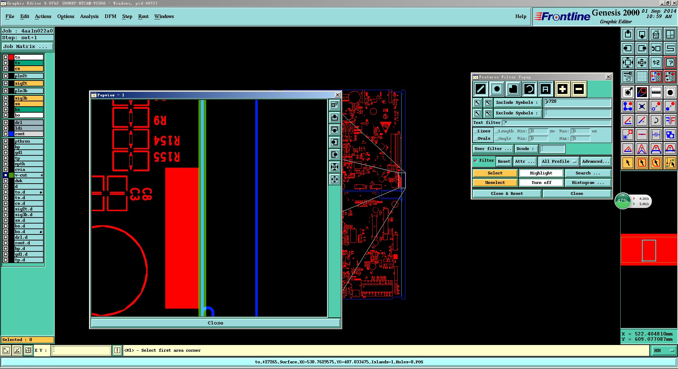Click the pan down view icon
The image size is (678, 369).
click(x=642, y=34)
